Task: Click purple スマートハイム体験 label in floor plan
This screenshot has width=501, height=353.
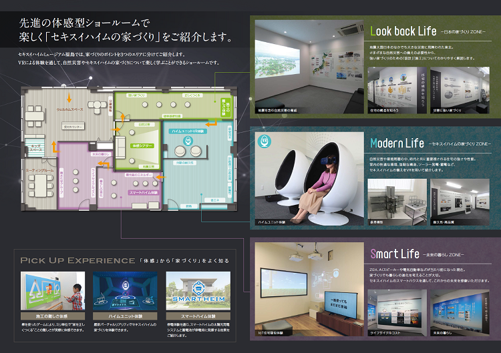Action: point(144,192)
